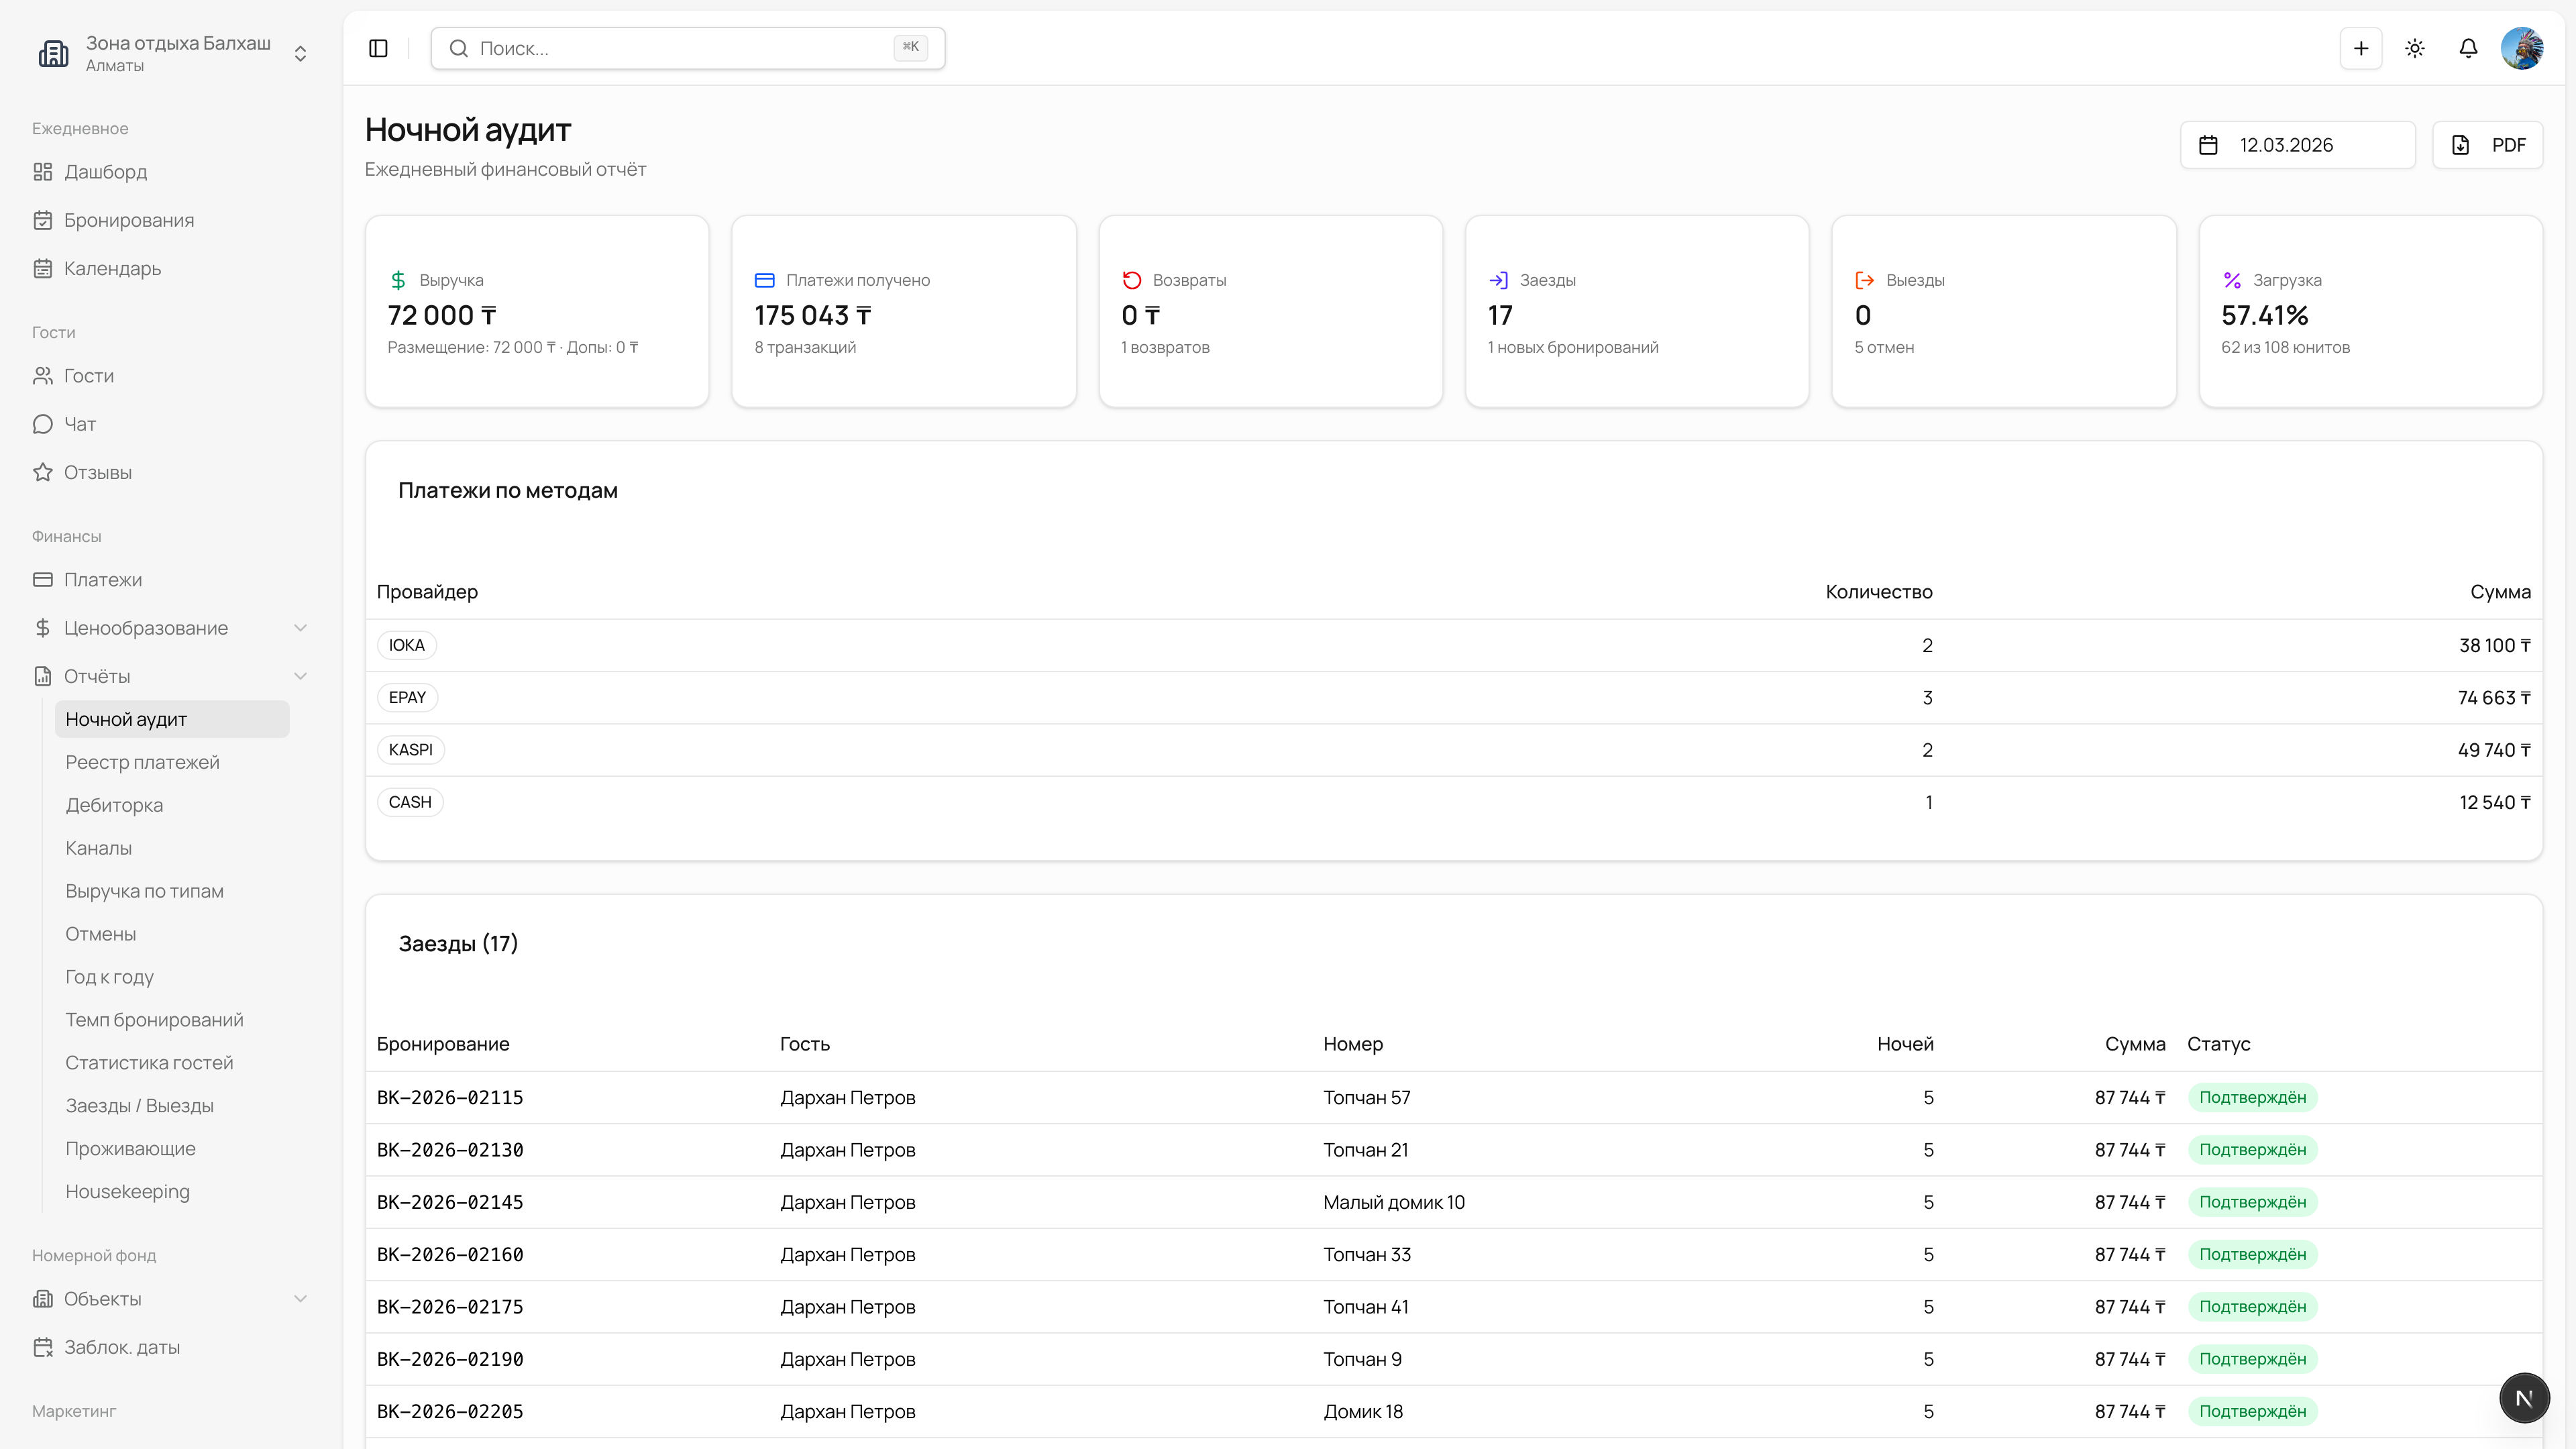Click the Guests people icon
The height and width of the screenshot is (1449, 2576).
pyautogui.click(x=42, y=376)
